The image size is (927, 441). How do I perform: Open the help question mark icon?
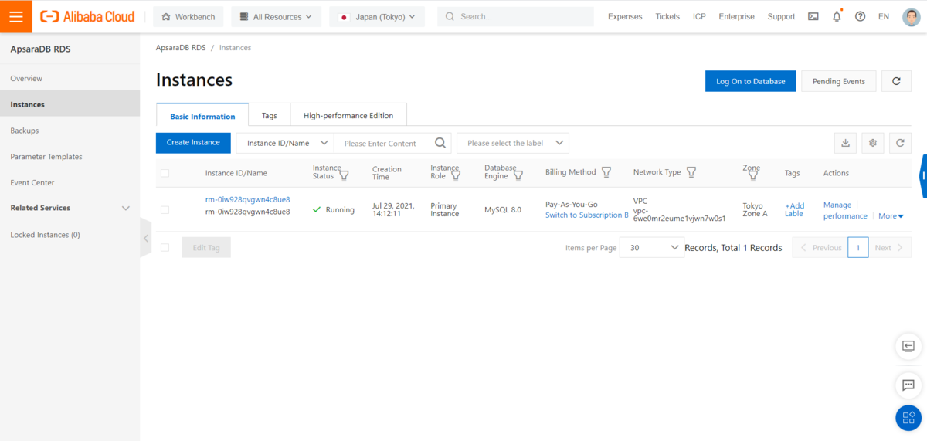[x=860, y=16]
